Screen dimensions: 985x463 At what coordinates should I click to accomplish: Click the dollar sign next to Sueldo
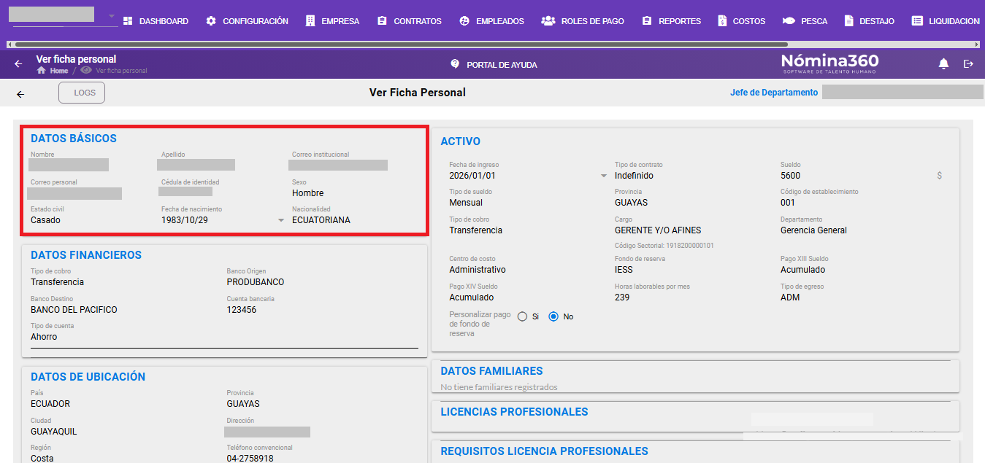[x=939, y=176]
